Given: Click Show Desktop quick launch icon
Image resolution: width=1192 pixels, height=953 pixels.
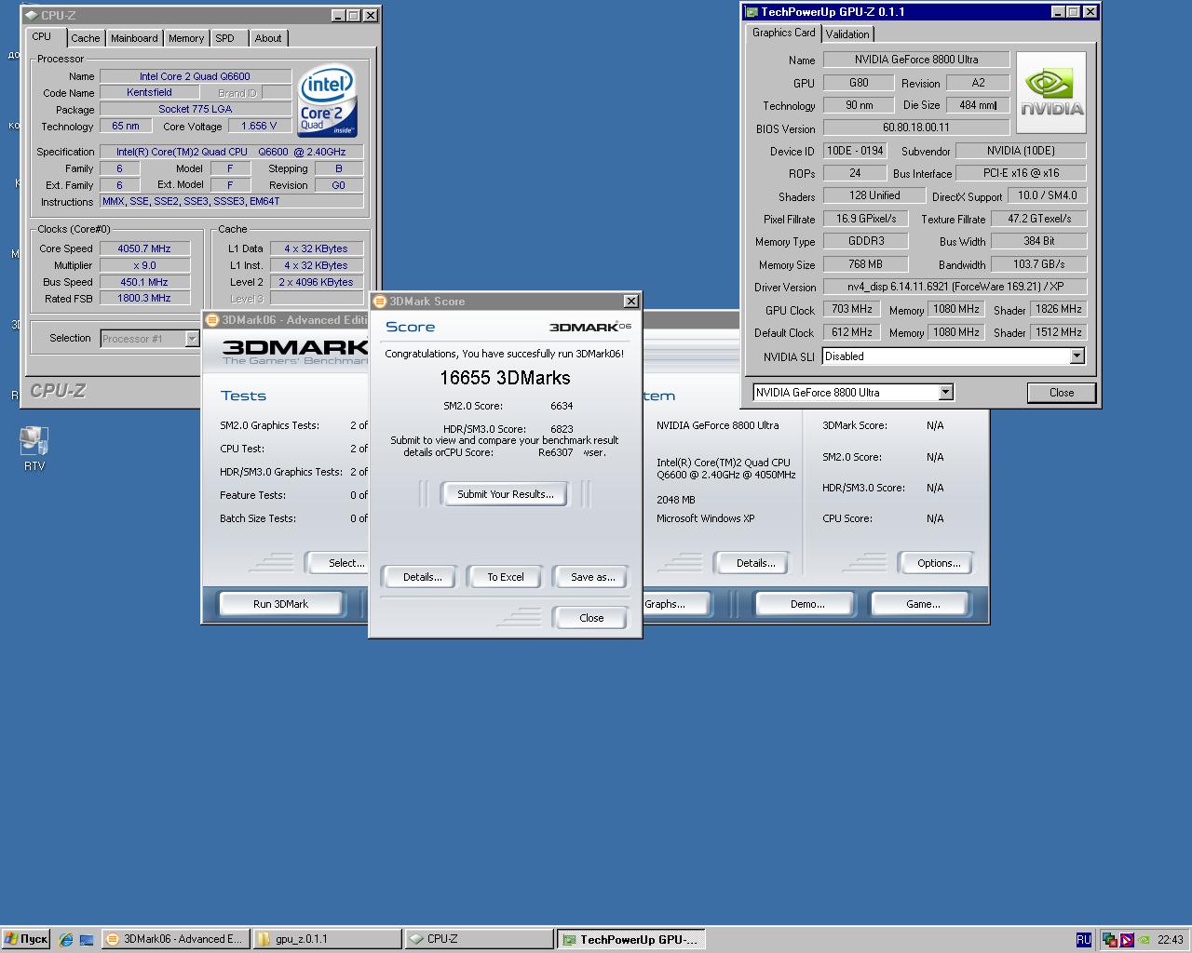Looking at the screenshot, I should (86, 939).
